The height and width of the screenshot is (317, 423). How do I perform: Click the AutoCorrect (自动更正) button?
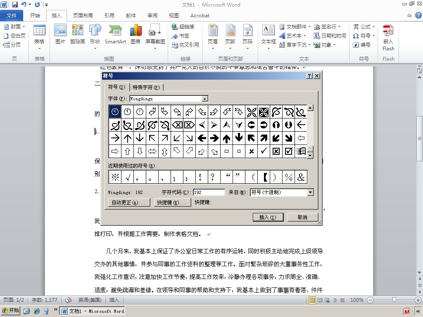129,202
